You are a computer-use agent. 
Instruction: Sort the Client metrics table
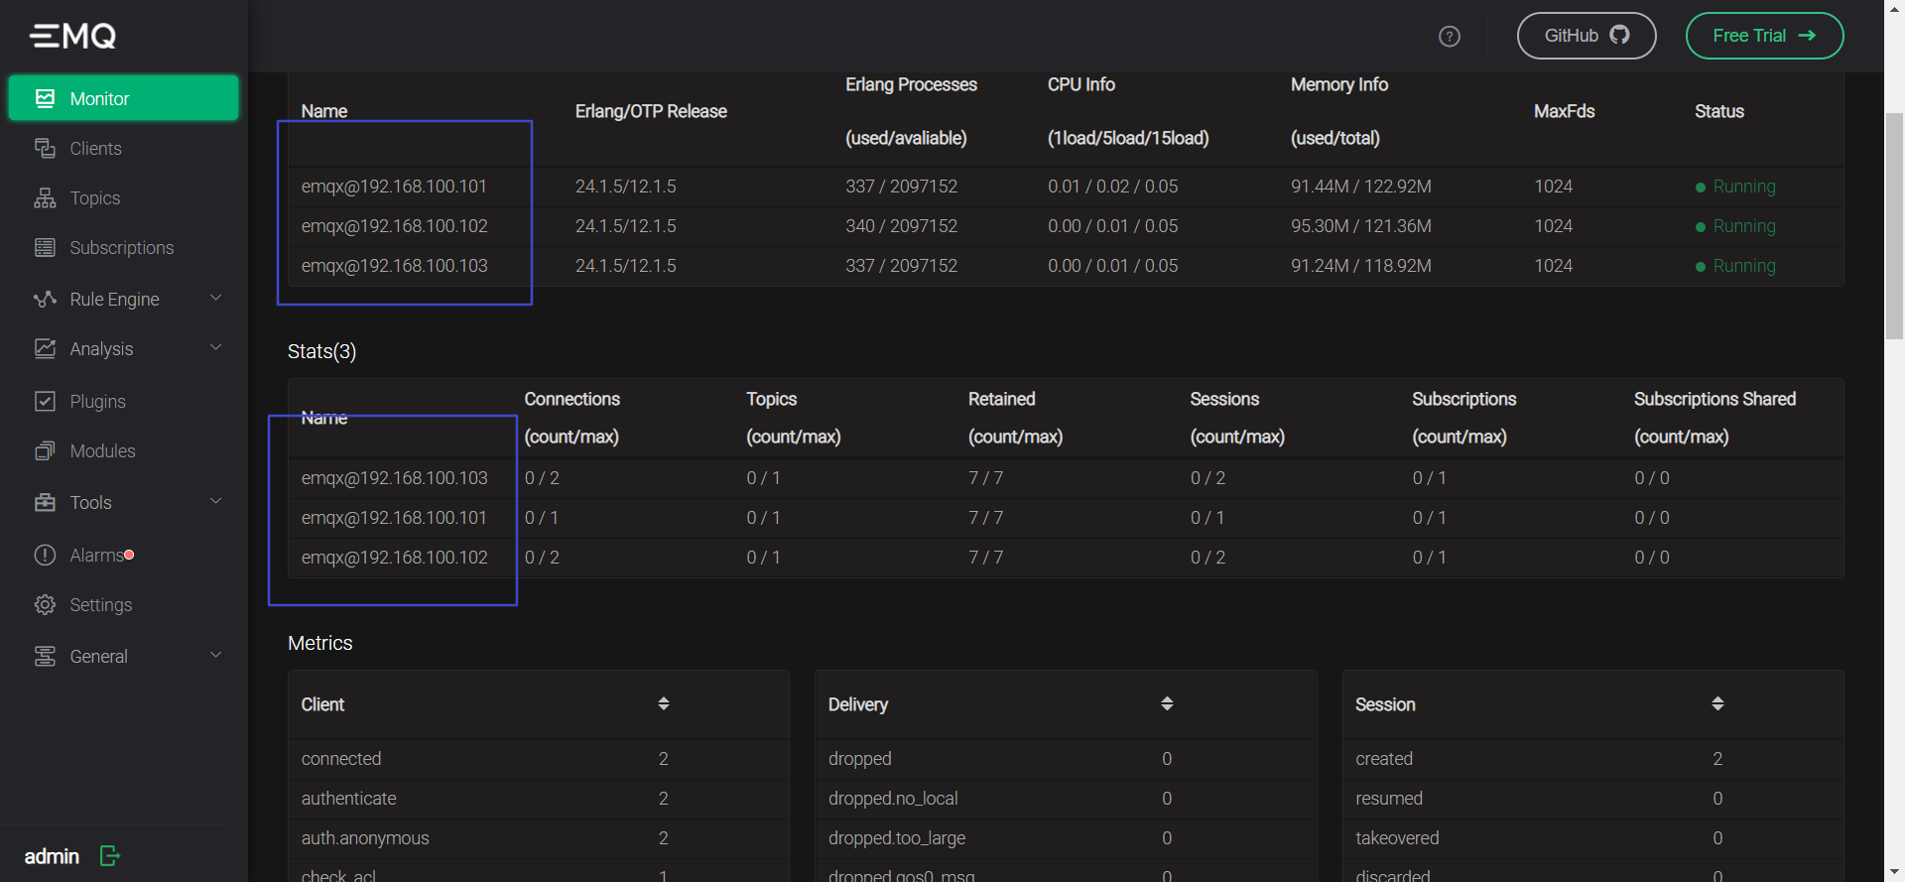click(x=664, y=703)
